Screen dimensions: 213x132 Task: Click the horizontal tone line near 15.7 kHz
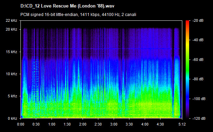point(101,49)
